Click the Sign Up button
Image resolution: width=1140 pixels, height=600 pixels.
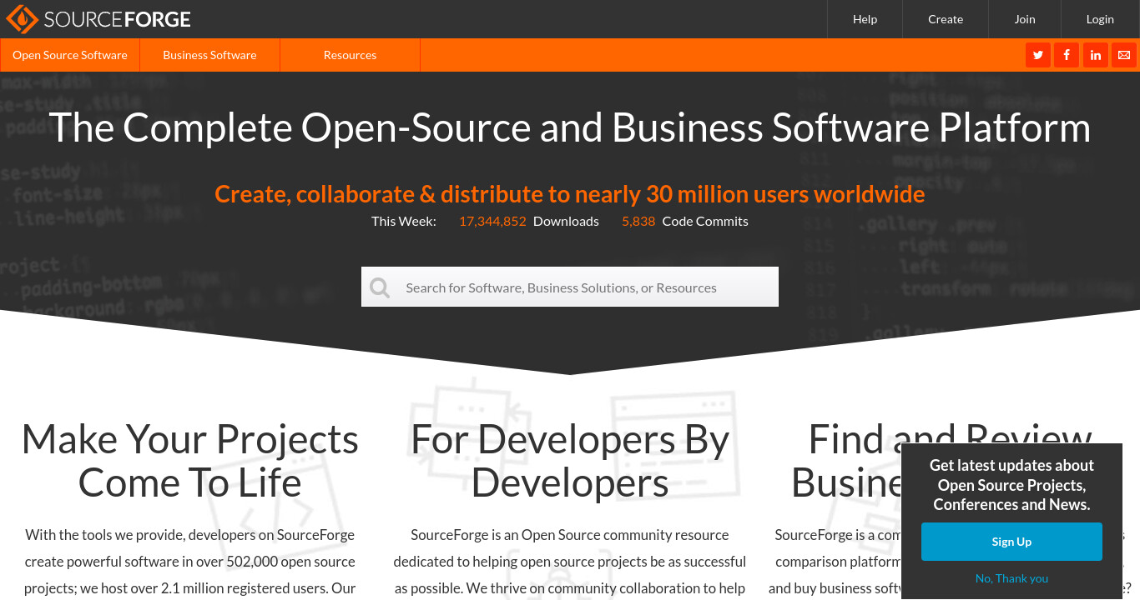[x=1011, y=542]
